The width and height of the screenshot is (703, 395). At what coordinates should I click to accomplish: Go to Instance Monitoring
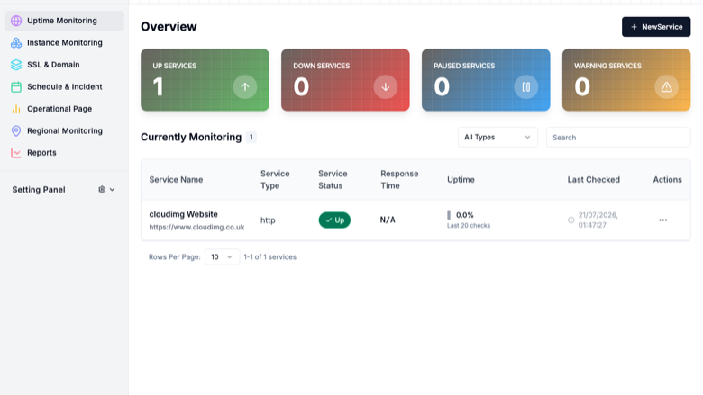point(64,43)
